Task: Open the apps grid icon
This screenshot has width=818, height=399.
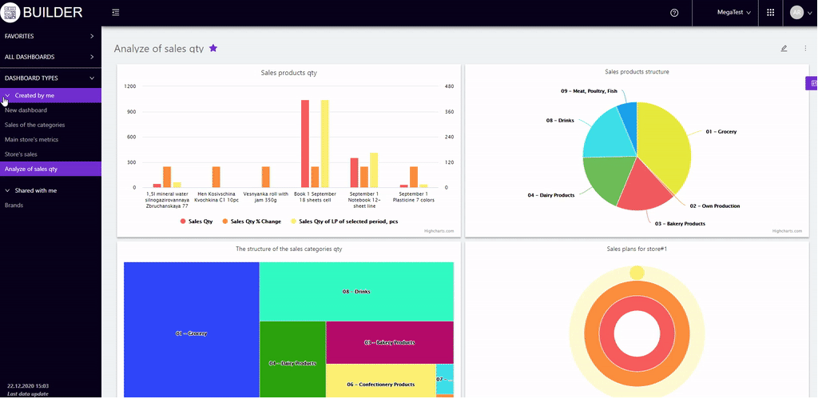Action: [x=770, y=13]
